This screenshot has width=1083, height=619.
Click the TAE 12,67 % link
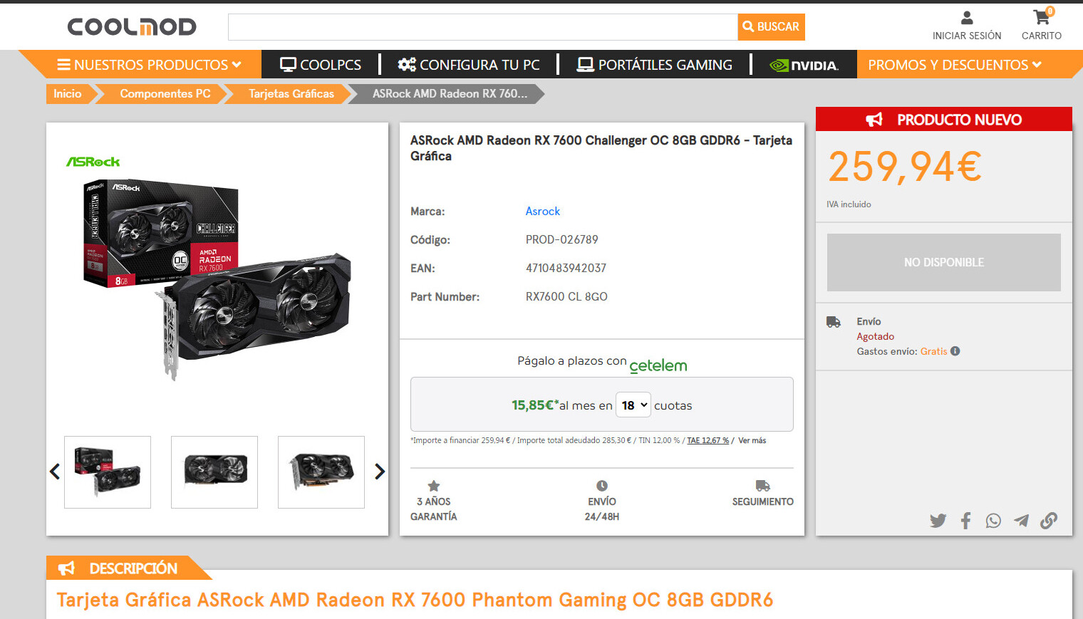click(x=708, y=441)
